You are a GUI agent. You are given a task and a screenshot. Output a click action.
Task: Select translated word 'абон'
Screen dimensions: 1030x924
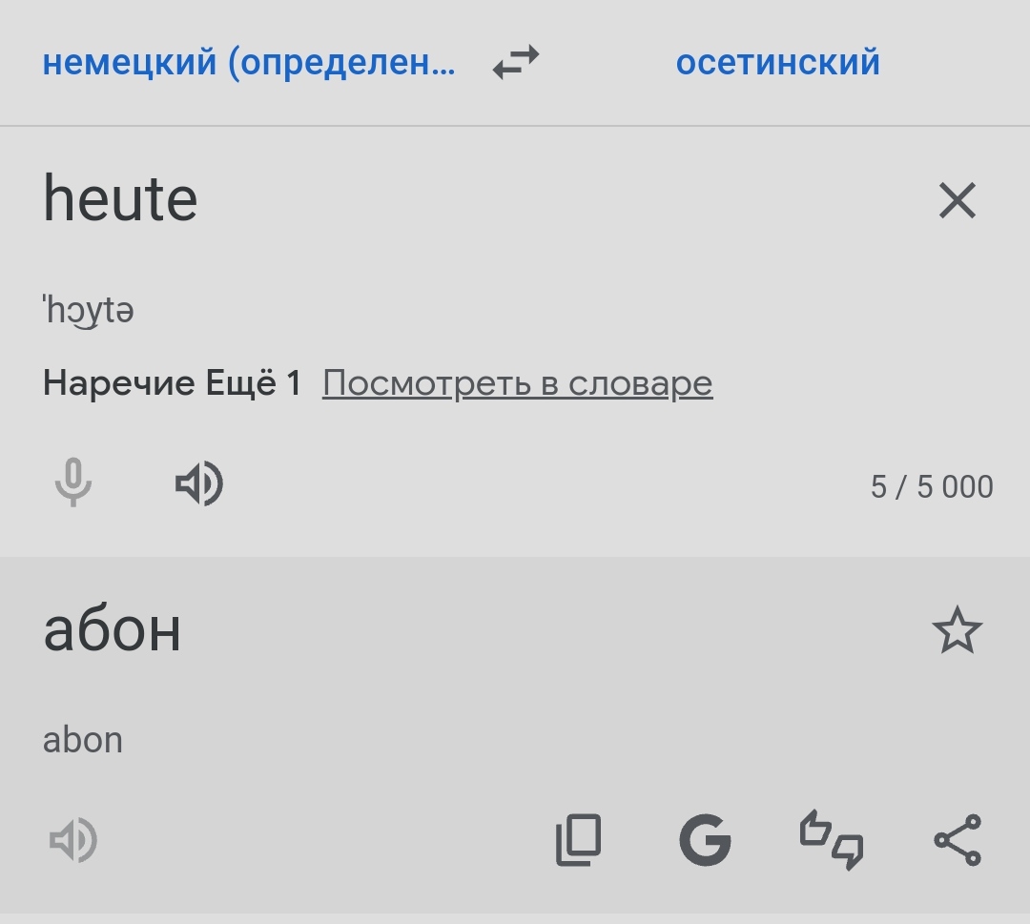click(112, 629)
